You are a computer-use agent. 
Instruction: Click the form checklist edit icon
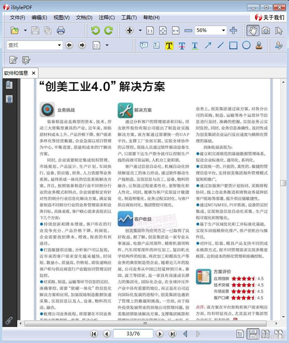(26, 60)
